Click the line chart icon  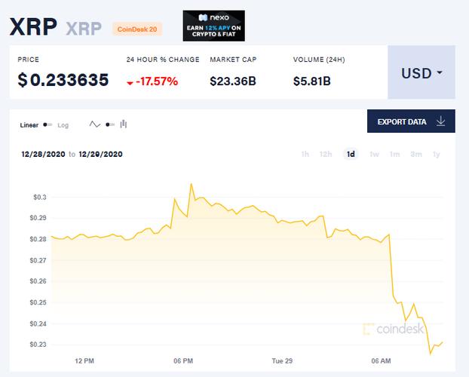pos(95,124)
